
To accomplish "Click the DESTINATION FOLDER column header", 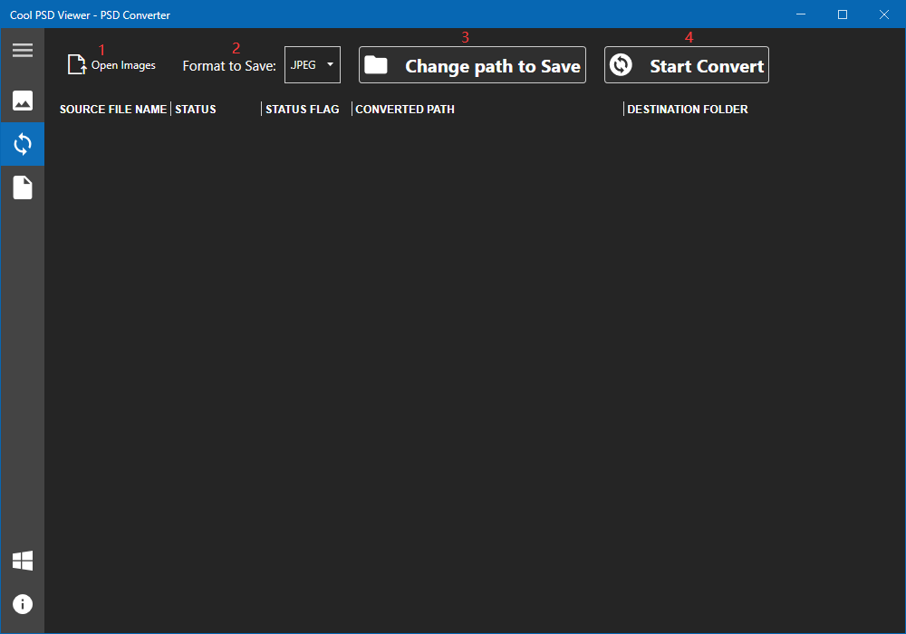I will pyautogui.click(x=687, y=109).
